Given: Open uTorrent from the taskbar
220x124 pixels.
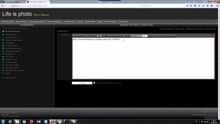Looking at the screenshot, I should [60, 122].
